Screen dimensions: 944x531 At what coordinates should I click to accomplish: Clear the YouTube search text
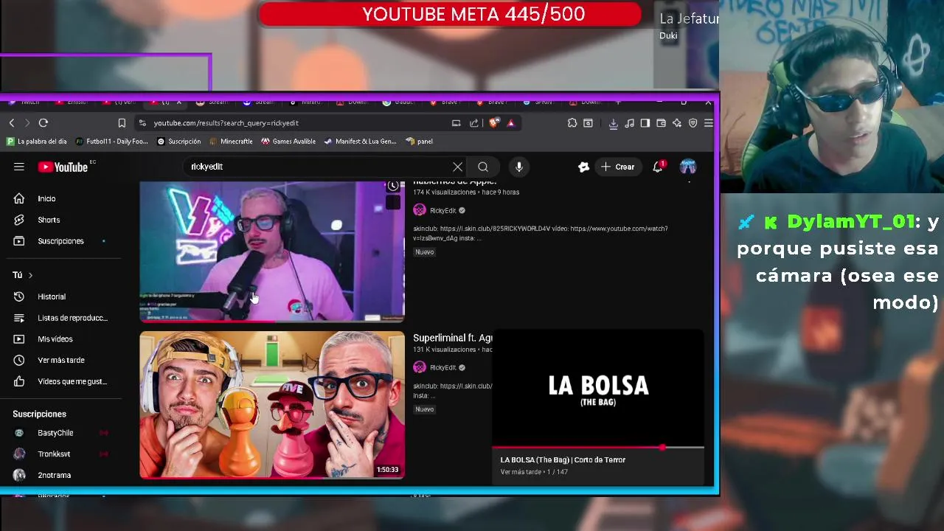(457, 167)
